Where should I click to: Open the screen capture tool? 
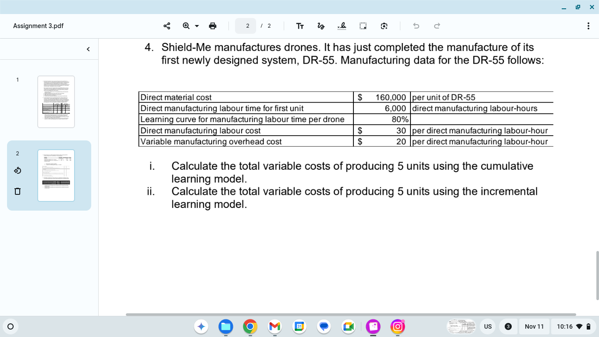tap(384, 26)
